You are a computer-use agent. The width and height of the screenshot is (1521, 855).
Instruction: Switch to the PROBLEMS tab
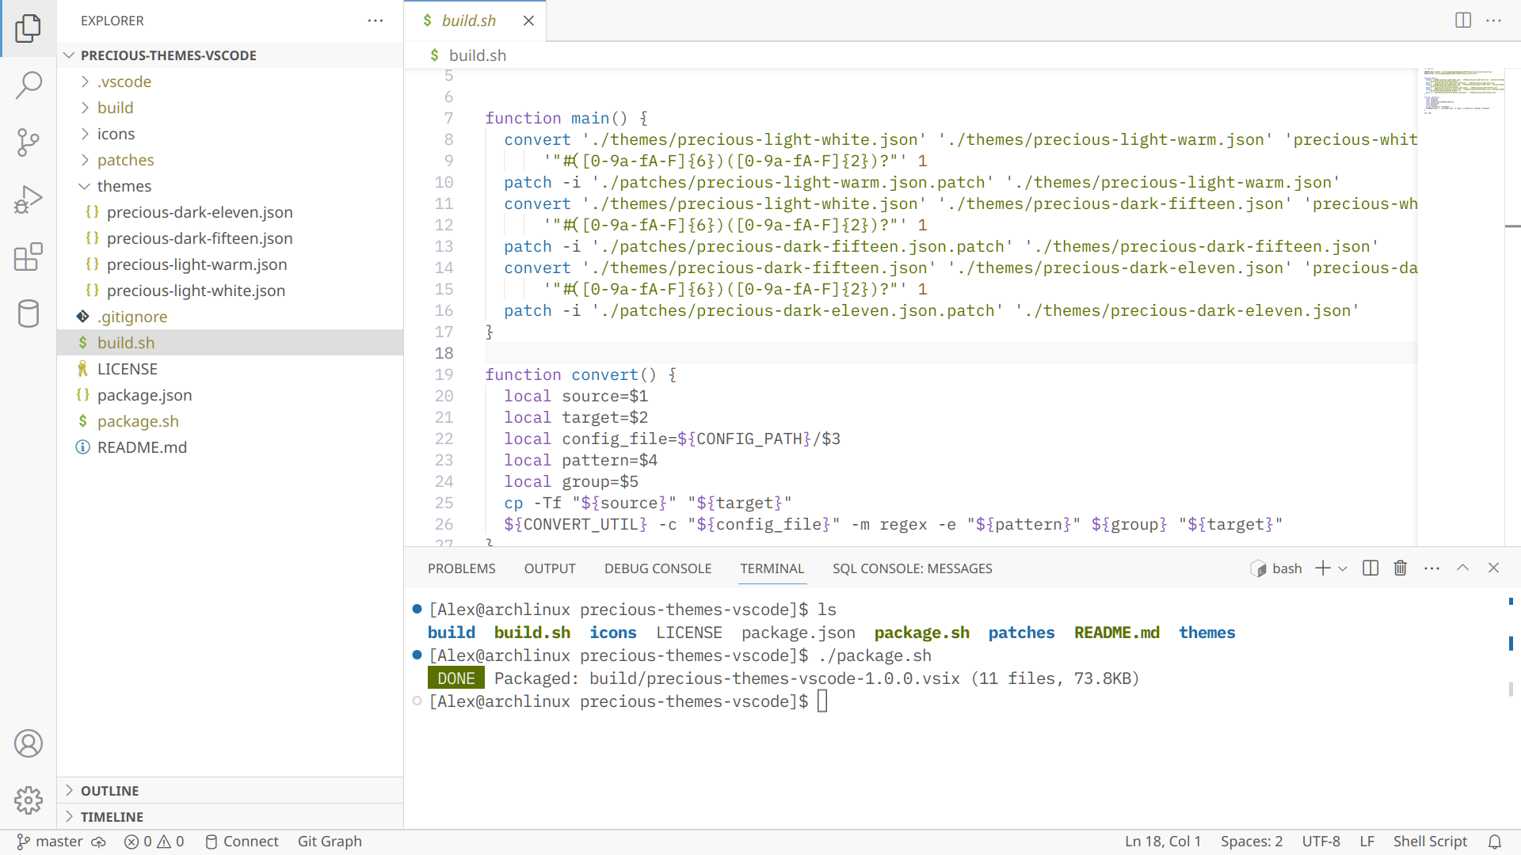(461, 568)
